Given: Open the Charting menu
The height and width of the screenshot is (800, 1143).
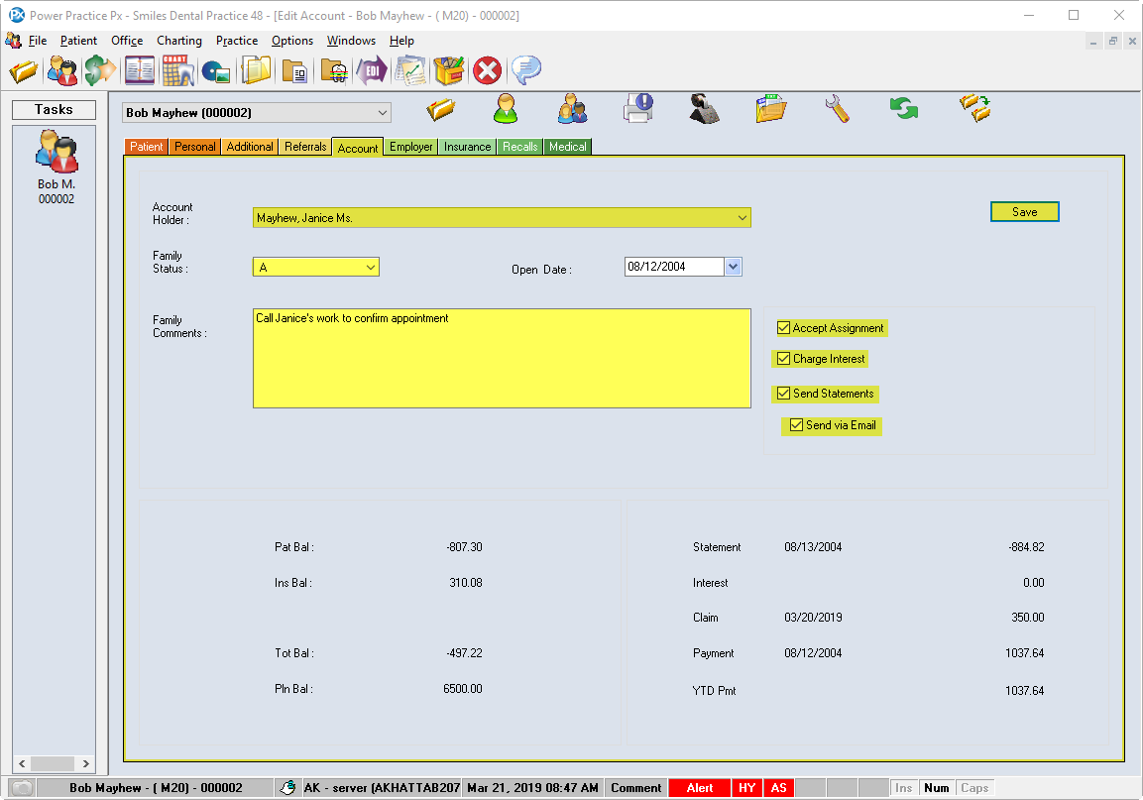Looking at the screenshot, I should [x=179, y=41].
